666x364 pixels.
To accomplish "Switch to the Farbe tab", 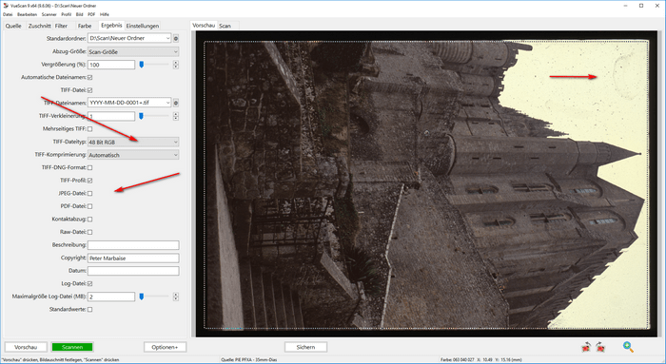I will point(85,26).
